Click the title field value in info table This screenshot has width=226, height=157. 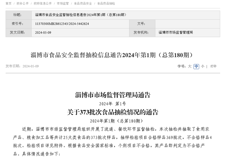(x=126, y=15)
